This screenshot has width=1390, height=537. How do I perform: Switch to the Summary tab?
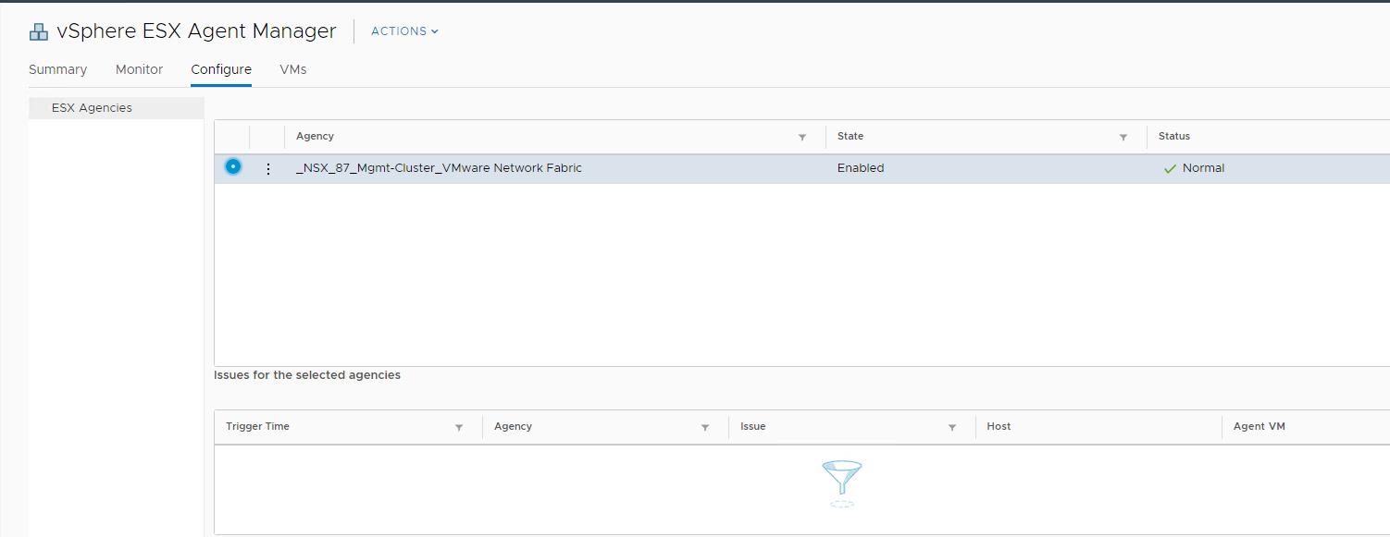57,69
